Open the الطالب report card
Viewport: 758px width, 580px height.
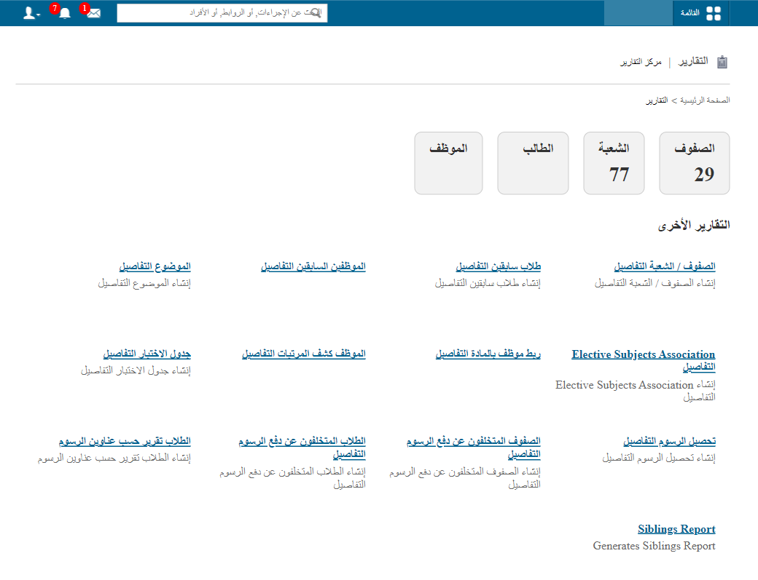click(x=533, y=163)
